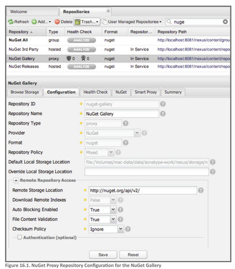Open the Browse Storage tab
This screenshot has width=235, height=269.
pos(25,92)
